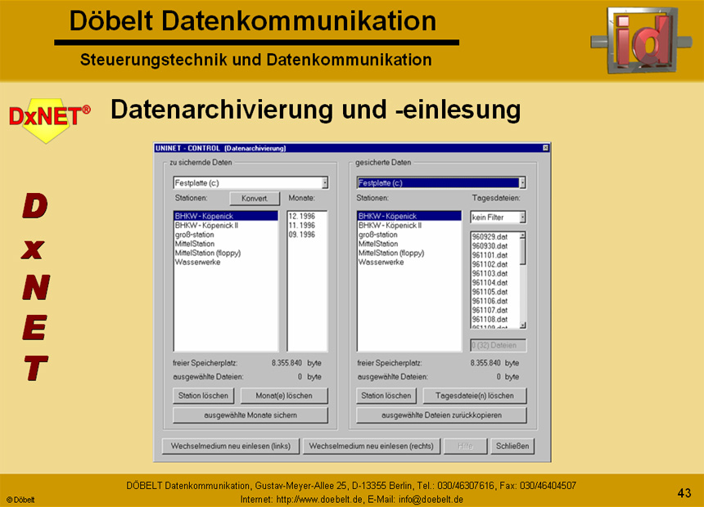Select file 961107.dat
The height and width of the screenshot is (507, 704).
(x=495, y=310)
